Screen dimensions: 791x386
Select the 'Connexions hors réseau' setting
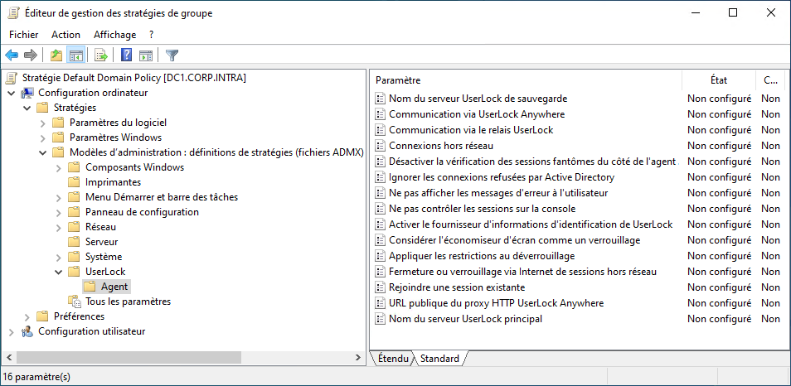440,146
